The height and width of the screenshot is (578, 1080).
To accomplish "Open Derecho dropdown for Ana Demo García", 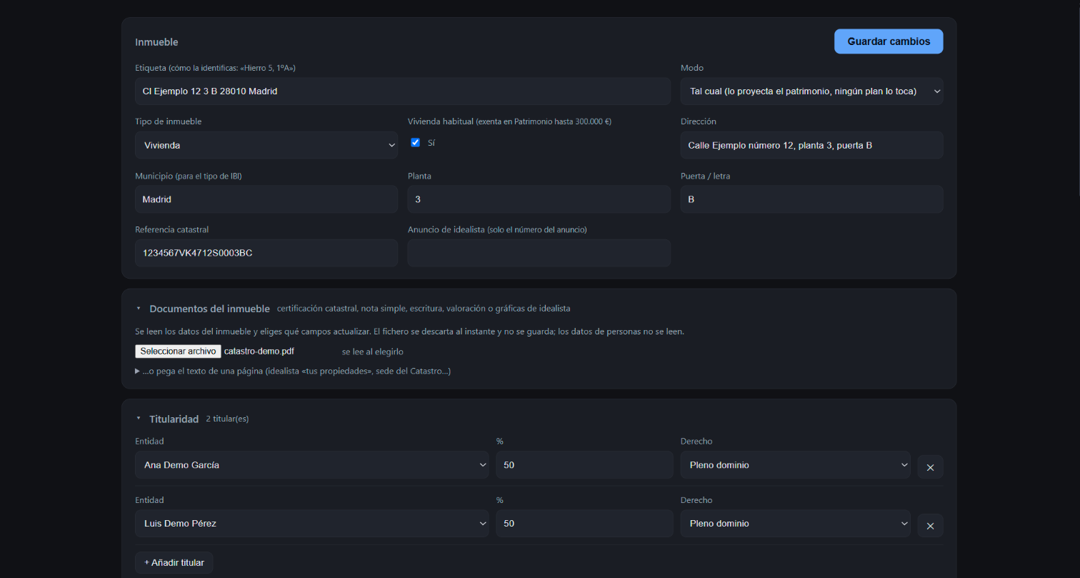I will 795,465.
